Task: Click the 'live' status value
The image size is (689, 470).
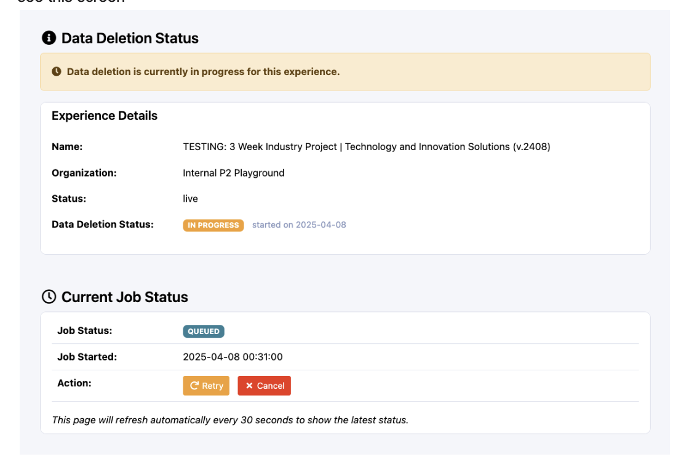Action: (x=190, y=199)
